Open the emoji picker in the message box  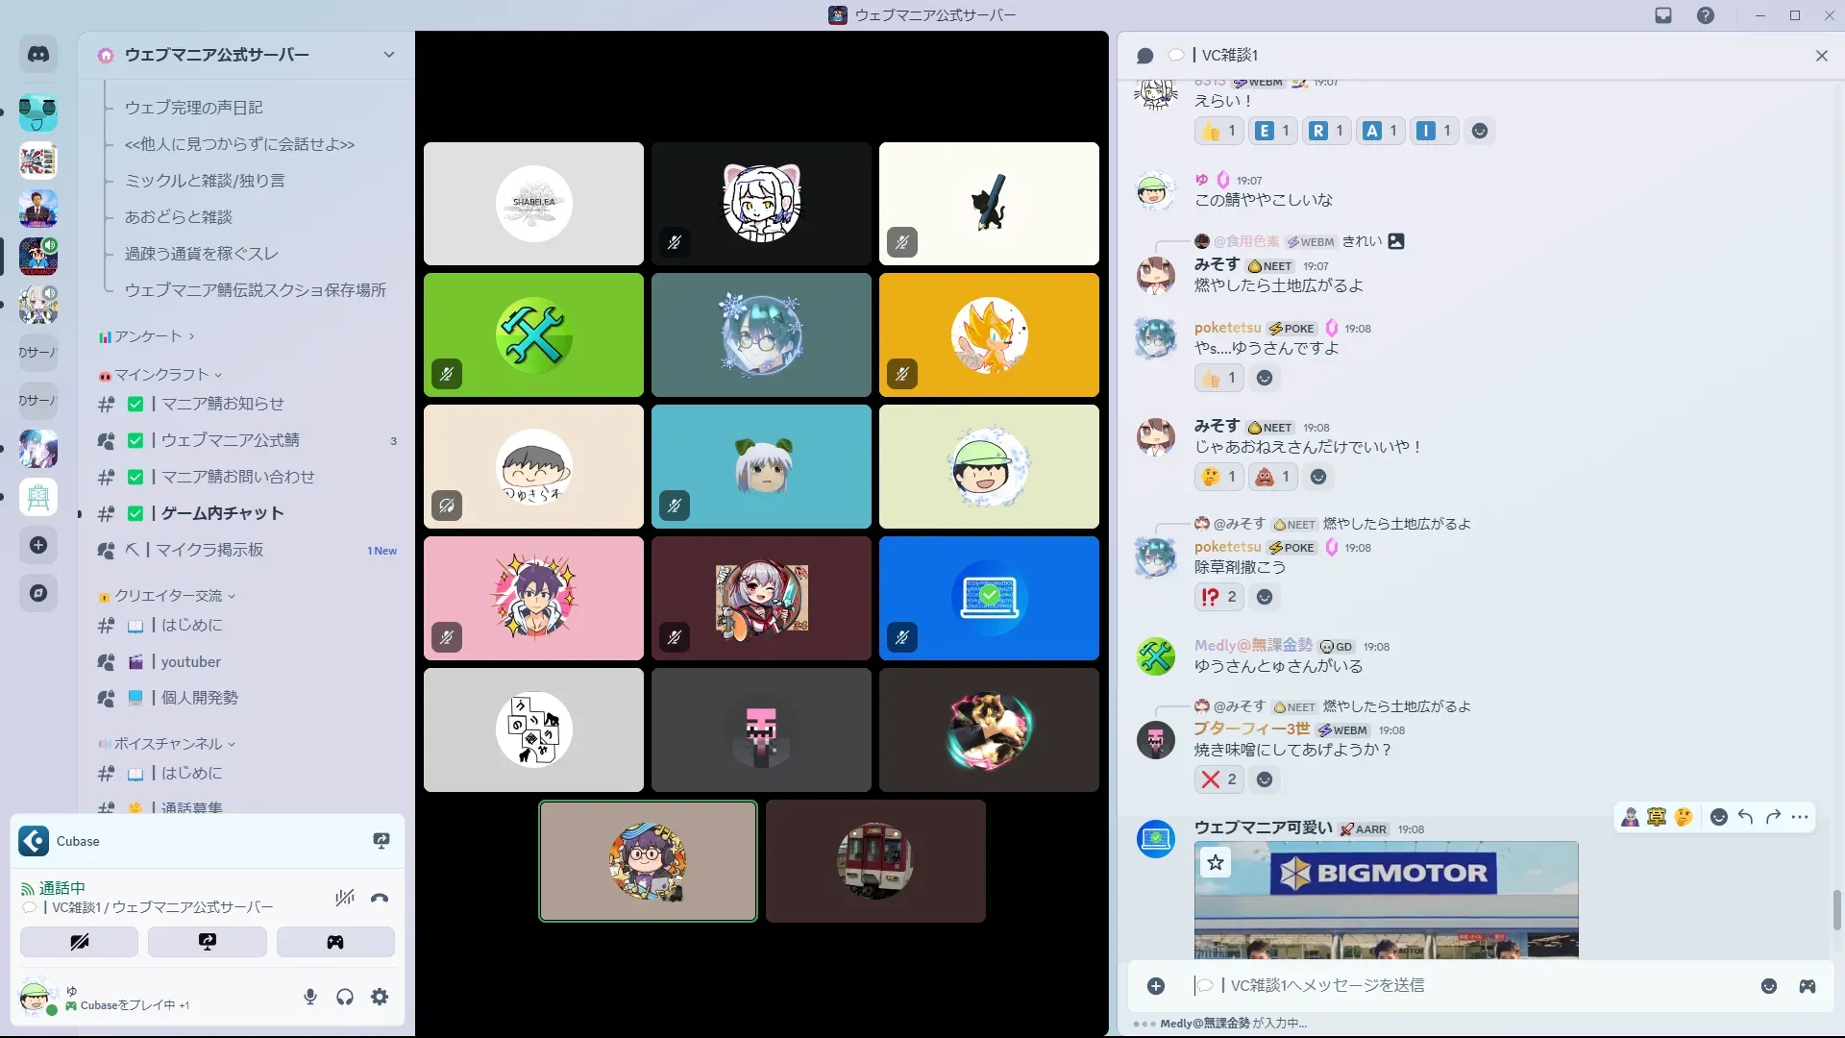point(1768,986)
